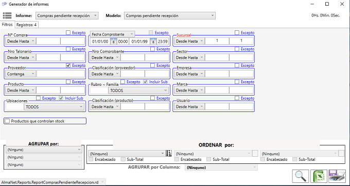Click Sucursal from-value field showing 1

pyautogui.click(x=217, y=41)
